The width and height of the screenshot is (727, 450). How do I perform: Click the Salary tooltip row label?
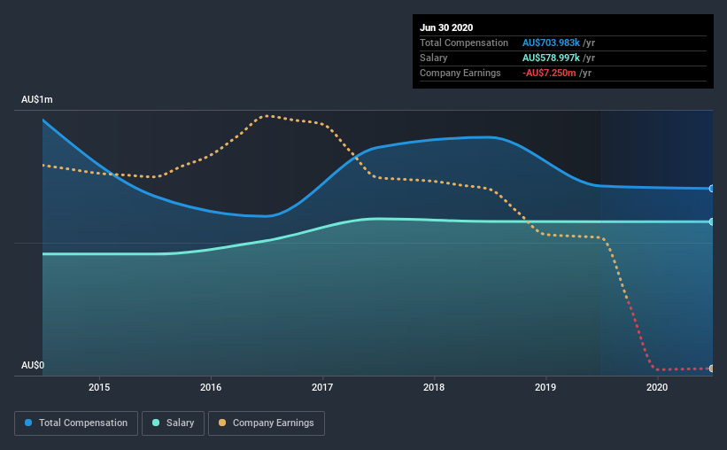(434, 58)
